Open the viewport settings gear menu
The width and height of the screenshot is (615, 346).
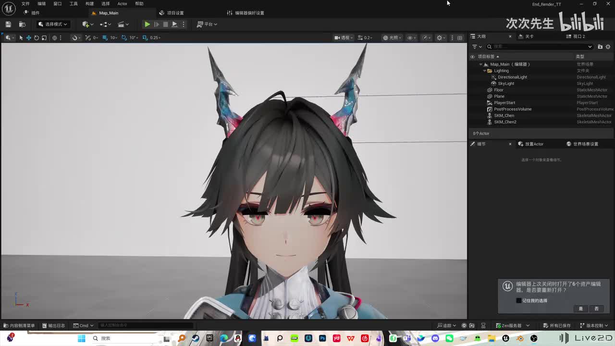point(440,37)
